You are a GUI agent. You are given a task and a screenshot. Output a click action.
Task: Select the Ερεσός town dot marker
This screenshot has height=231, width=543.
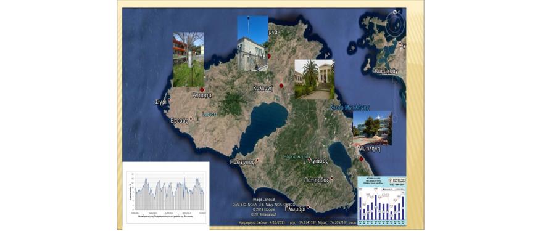click(191, 118)
